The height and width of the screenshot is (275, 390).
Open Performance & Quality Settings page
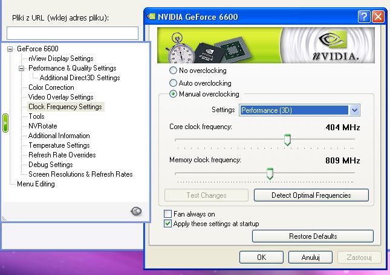73,68
